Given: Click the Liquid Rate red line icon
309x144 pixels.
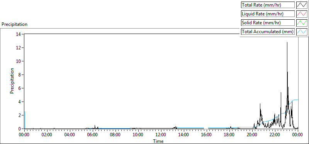Looking at the screenshot, I should [302, 14].
